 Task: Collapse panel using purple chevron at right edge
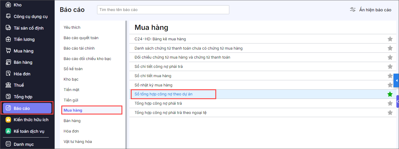[397, 101]
